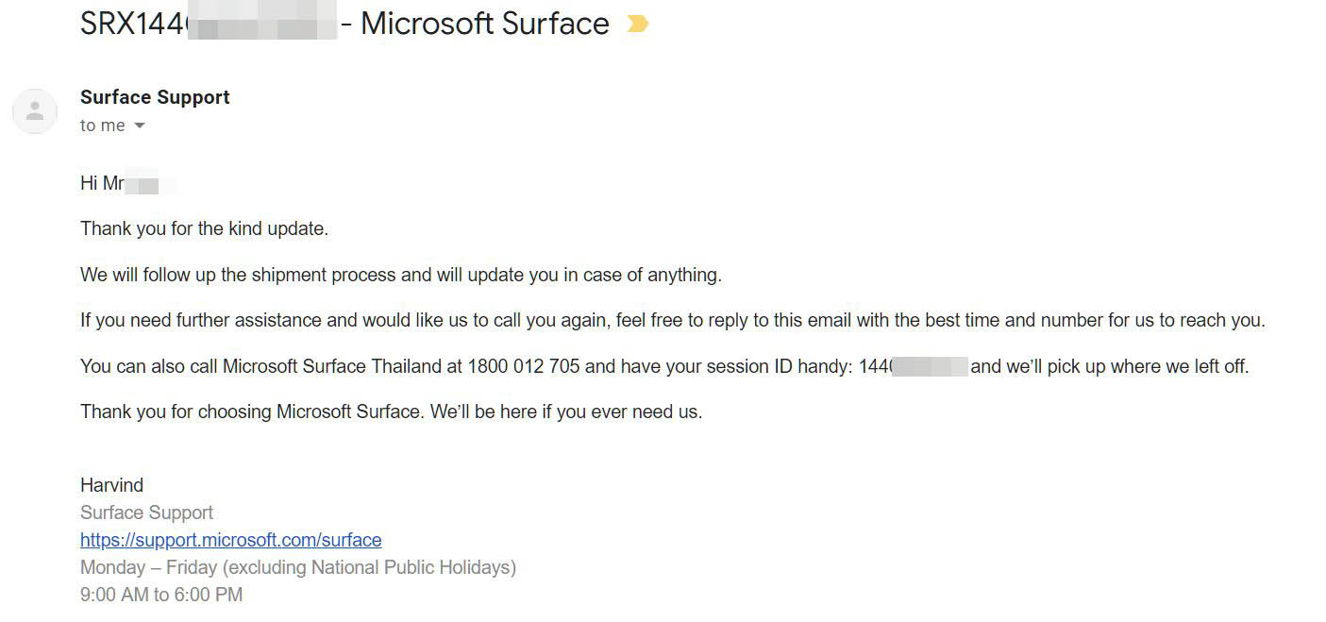Click the "to me" recipient label

coord(103,126)
